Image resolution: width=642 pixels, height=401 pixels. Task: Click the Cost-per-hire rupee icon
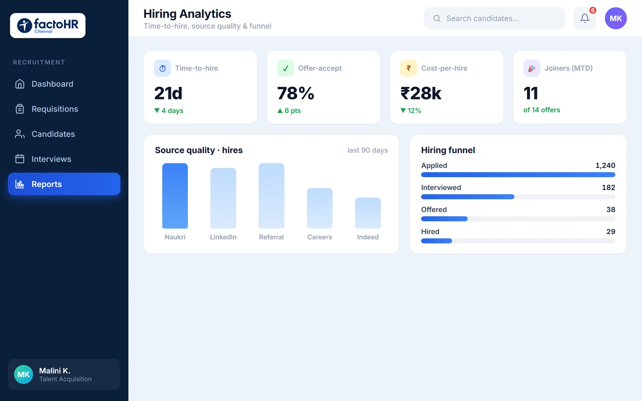coord(409,68)
